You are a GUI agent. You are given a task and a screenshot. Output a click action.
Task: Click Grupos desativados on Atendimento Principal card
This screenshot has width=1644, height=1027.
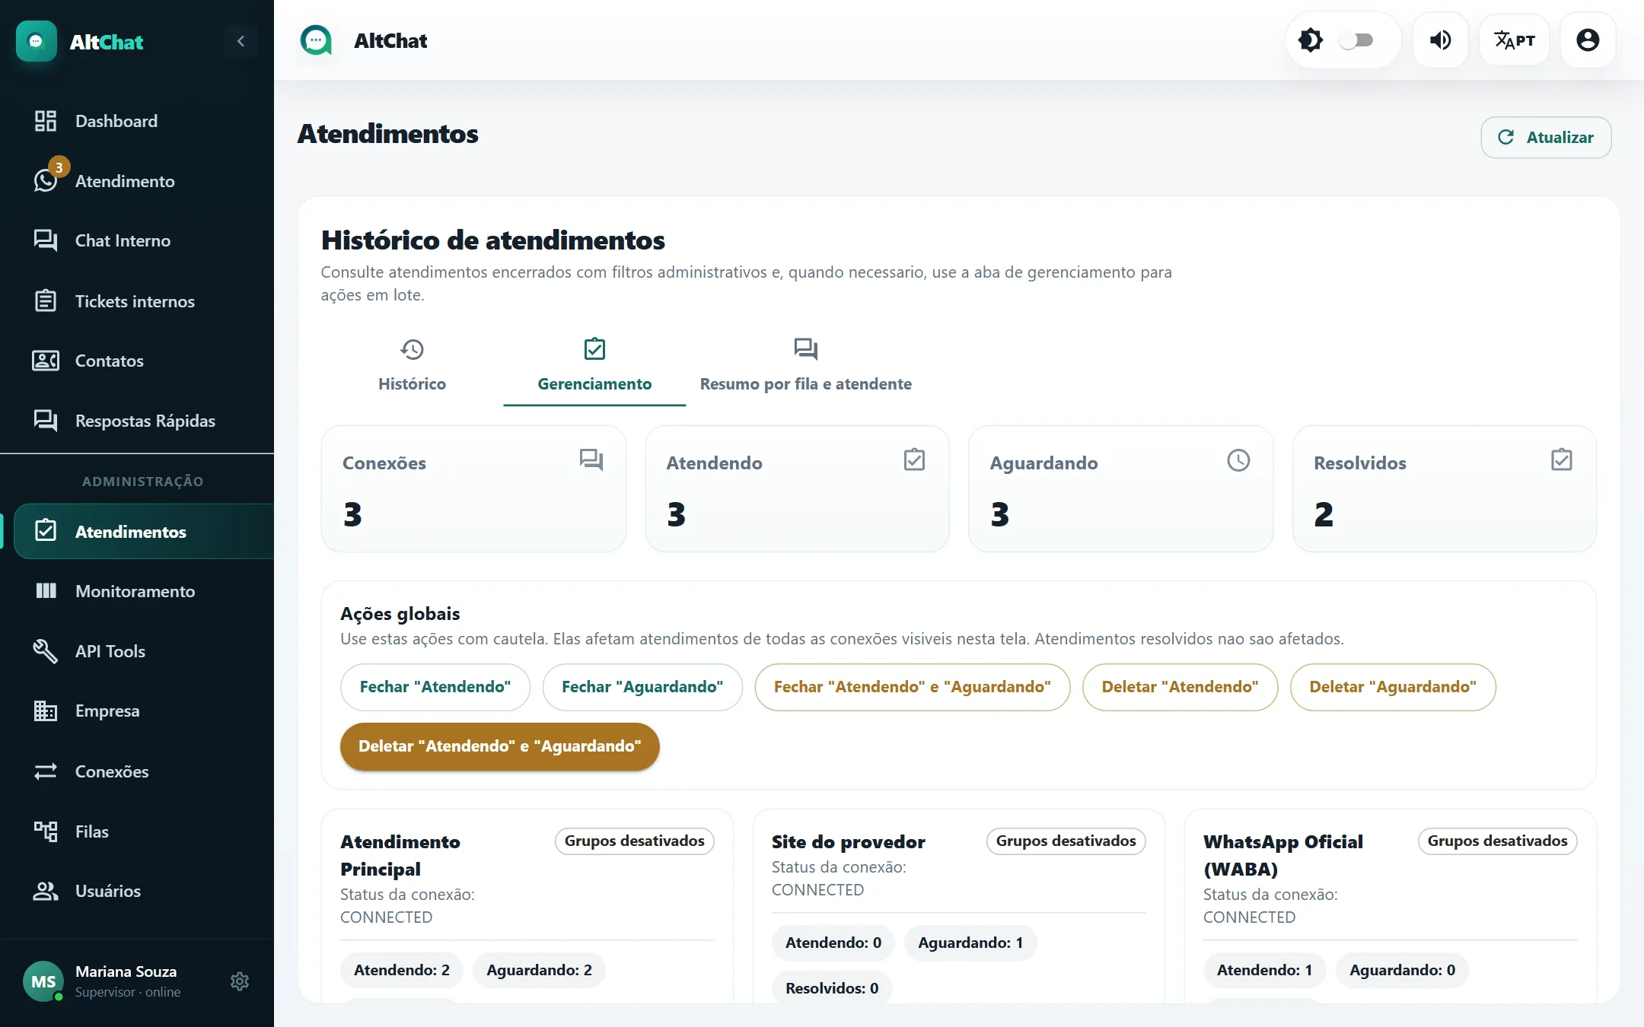click(634, 841)
